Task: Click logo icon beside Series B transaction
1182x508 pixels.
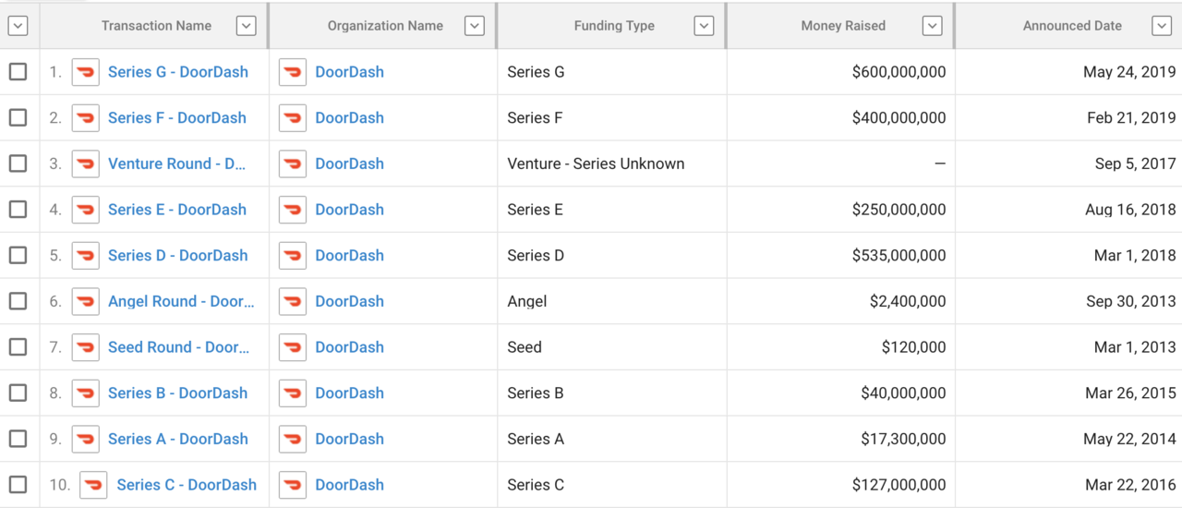Action: pos(86,393)
